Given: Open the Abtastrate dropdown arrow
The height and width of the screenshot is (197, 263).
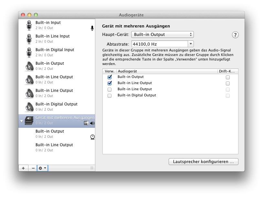Looking at the screenshot, I should click(191, 44).
